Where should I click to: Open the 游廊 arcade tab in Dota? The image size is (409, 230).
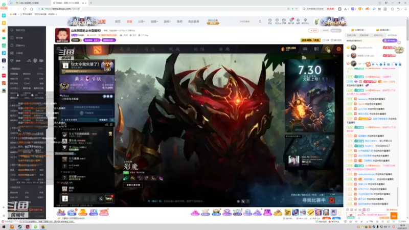pyautogui.click(x=224, y=49)
